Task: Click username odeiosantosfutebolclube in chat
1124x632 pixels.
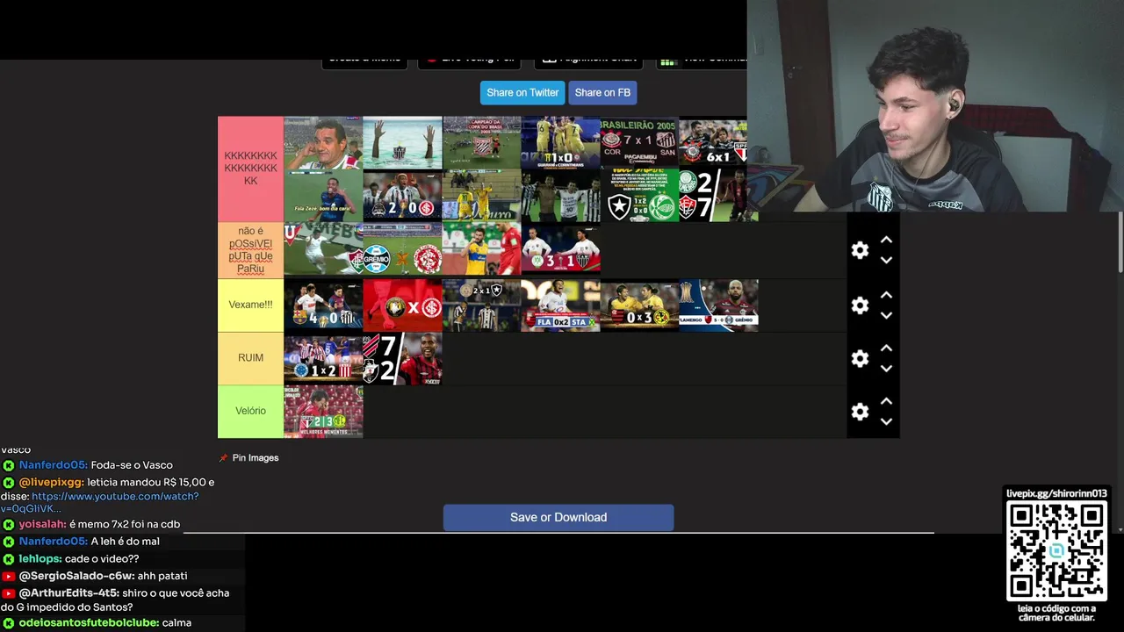Action: [x=89, y=623]
